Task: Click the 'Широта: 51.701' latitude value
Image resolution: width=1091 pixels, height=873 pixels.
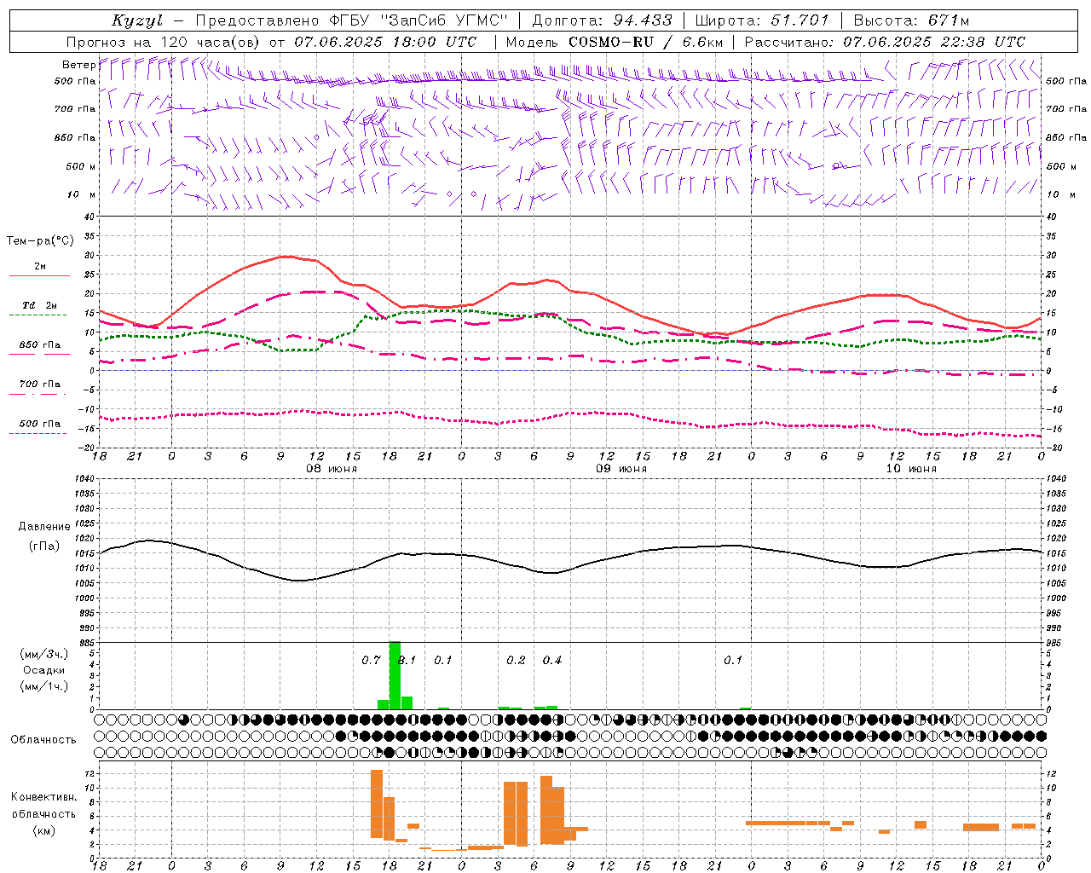Action: tap(762, 20)
